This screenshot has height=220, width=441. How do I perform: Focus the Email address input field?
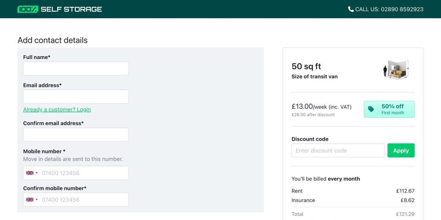[x=76, y=97]
